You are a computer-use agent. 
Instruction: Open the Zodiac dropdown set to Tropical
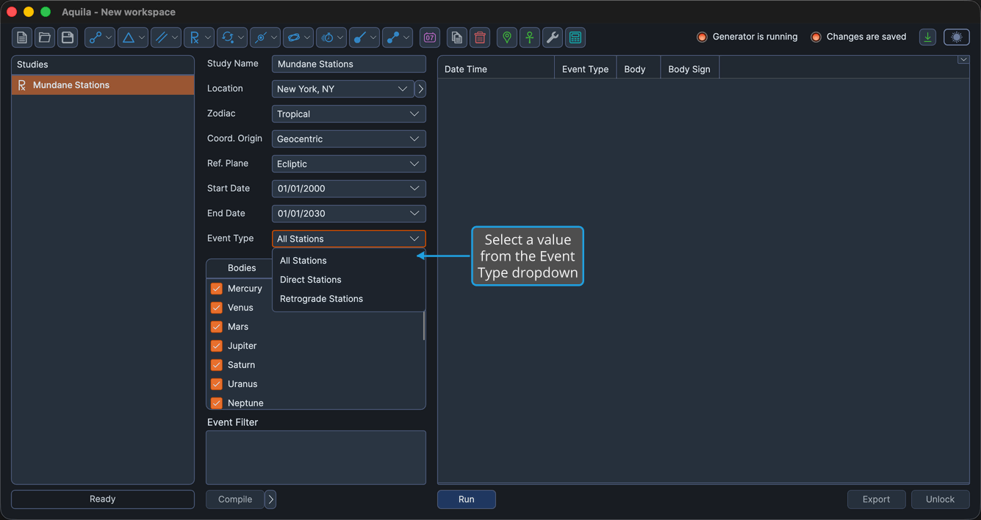click(349, 114)
